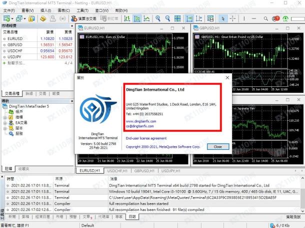Viewport: 305px width, 228px height.
Task: Open the www.dingtianfx.com link
Action: coord(141,121)
